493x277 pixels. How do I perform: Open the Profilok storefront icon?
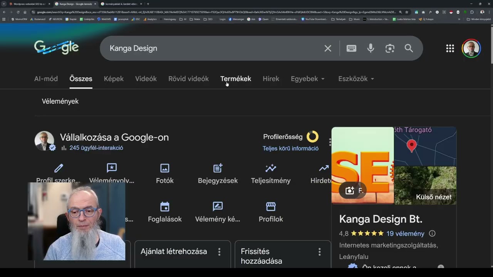271,207
